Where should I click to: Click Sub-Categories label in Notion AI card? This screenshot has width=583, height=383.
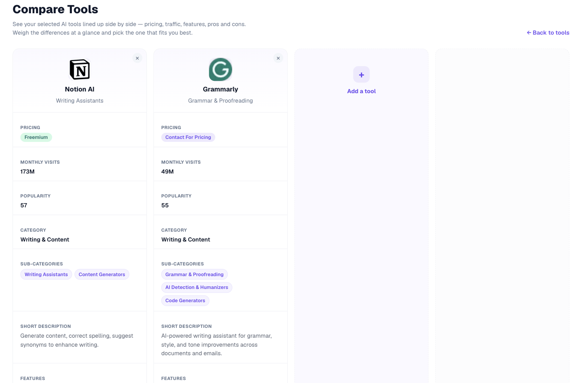pyautogui.click(x=42, y=264)
